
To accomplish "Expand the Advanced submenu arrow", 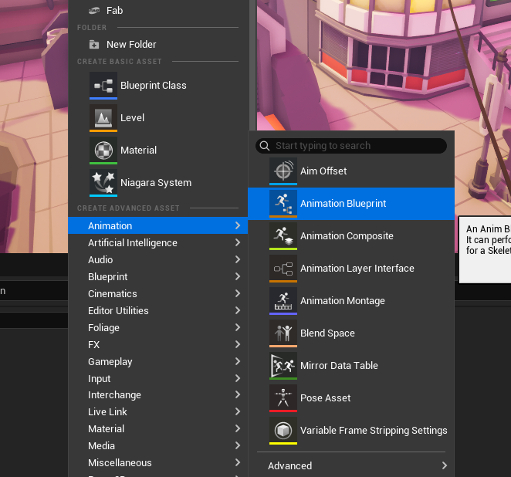I will 444,465.
